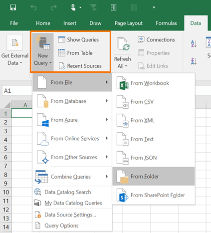Click Refresh All icon

123,44
